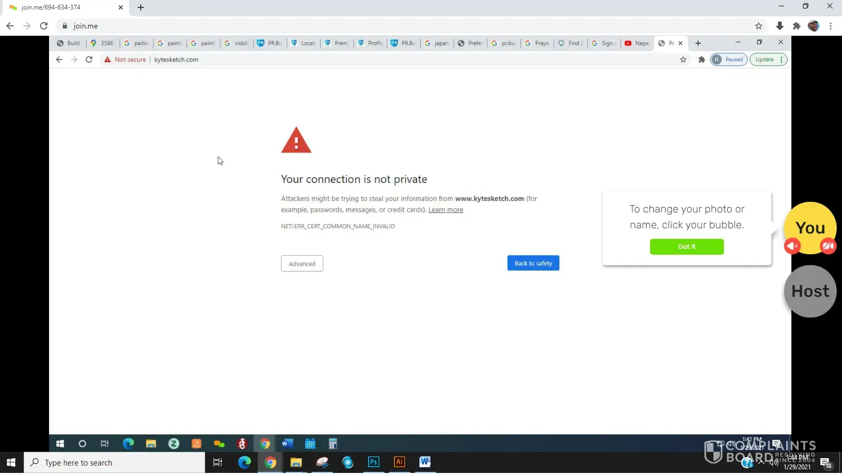Click the yellow You bubble

[x=810, y=224]
